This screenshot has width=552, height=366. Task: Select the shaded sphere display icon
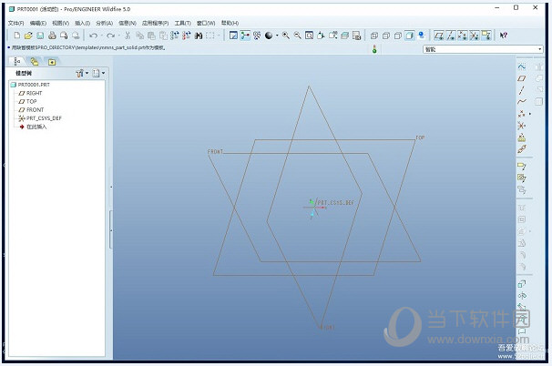pyautogui.click(x=269, y=36)
